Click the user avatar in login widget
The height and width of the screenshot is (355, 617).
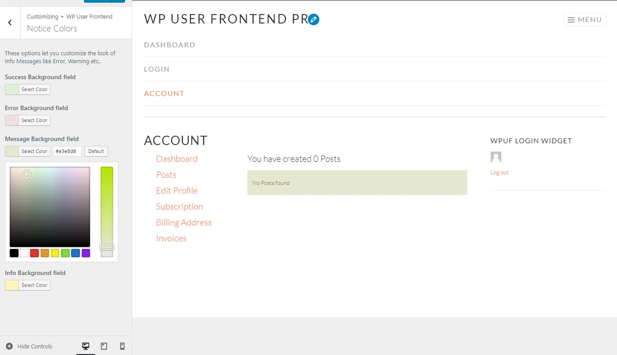(496, 157)
